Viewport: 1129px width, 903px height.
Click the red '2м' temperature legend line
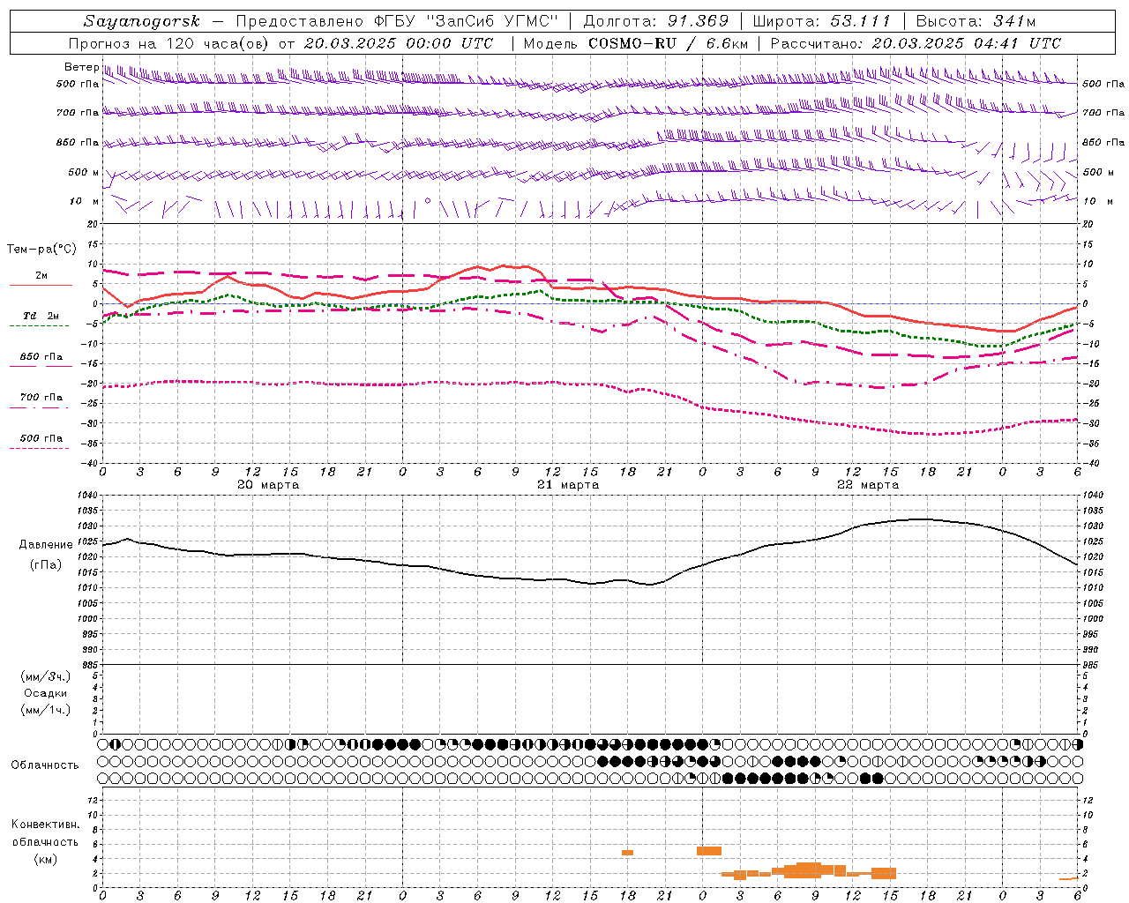(41, 286)
